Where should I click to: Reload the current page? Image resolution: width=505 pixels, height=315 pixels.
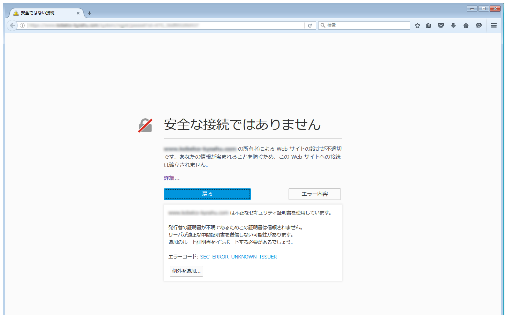click(310, 25)
